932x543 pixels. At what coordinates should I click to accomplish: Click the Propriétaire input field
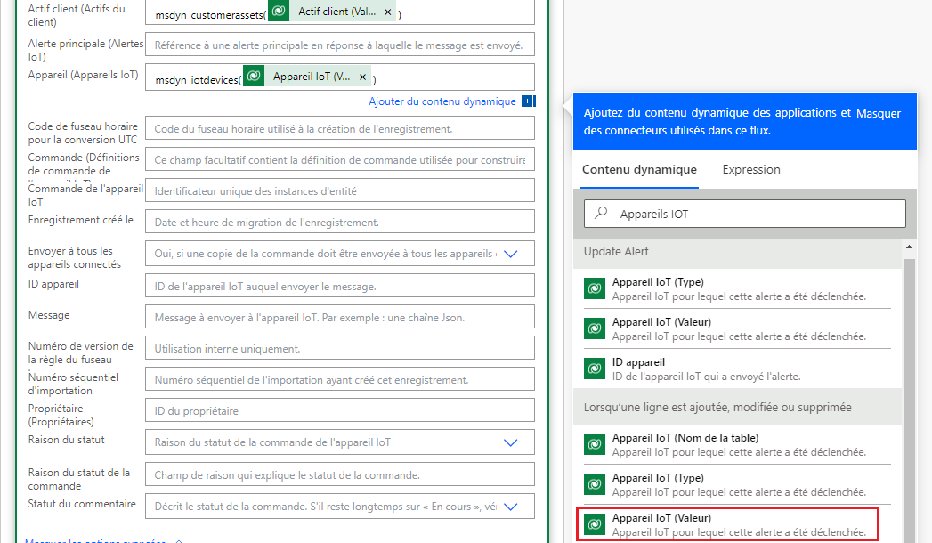click(339, 410)
